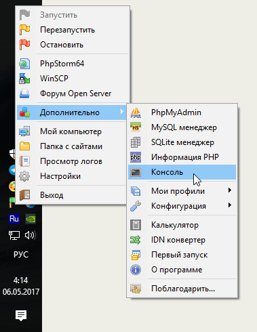The image size is (257, 332).
Task: Click the HS icon for MySQL менеджер
Action: 136,127
